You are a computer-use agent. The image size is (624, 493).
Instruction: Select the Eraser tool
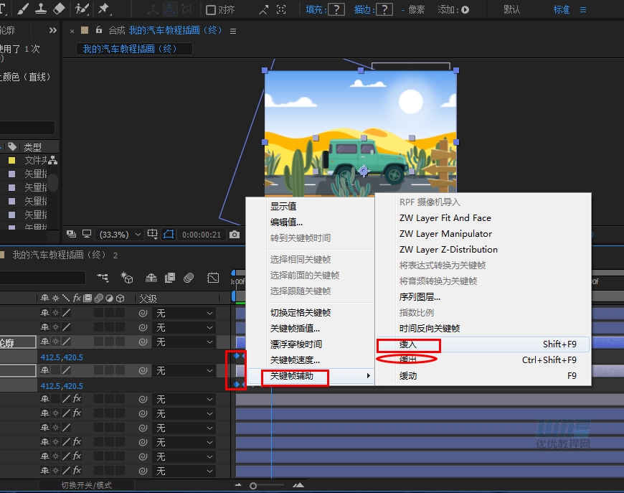59,9
